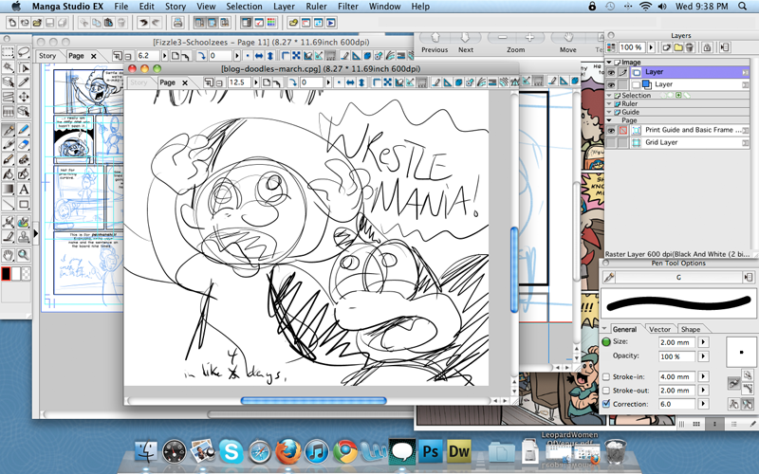759x474 pixels.
Task: Click the layer opacity 100 % field
Action: (x=633, y=46)
